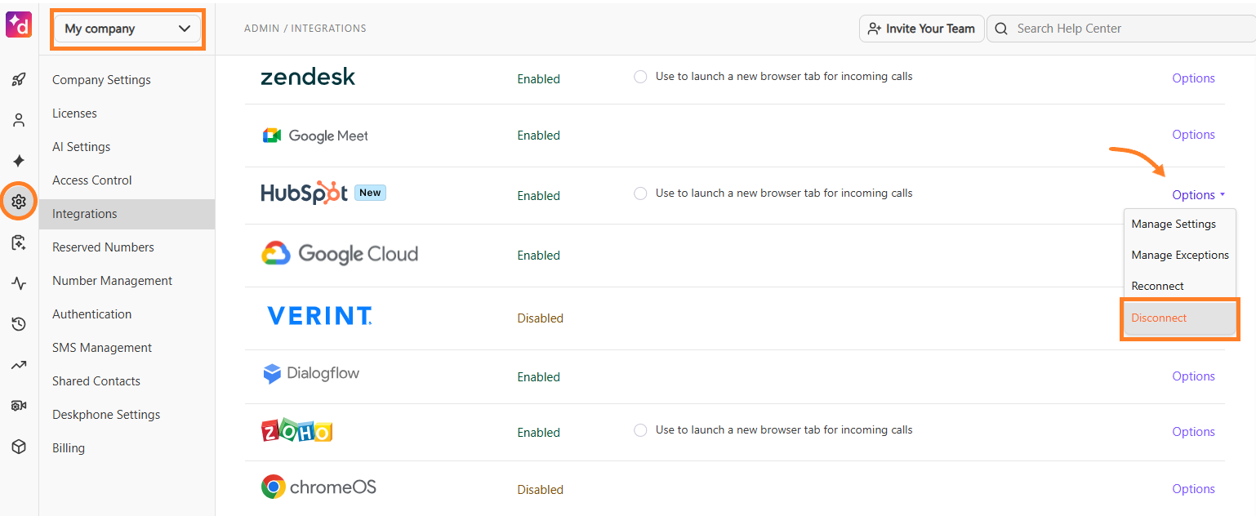Click the Search Help Center field
The height and width of the screenshot is (516, 1256).
[x=1121, y=29]
